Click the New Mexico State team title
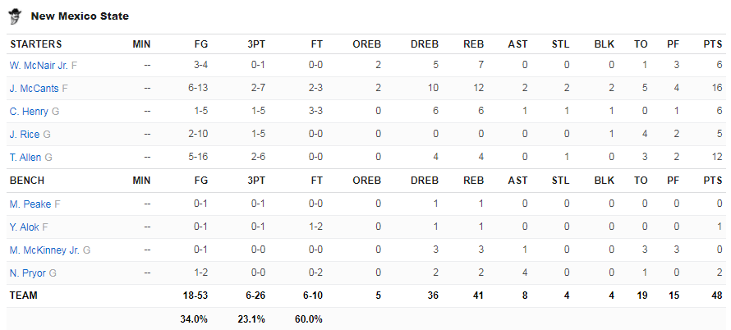The height and width of the screenshot is (330, 731). pyautogui.click(x=80, y=16)
